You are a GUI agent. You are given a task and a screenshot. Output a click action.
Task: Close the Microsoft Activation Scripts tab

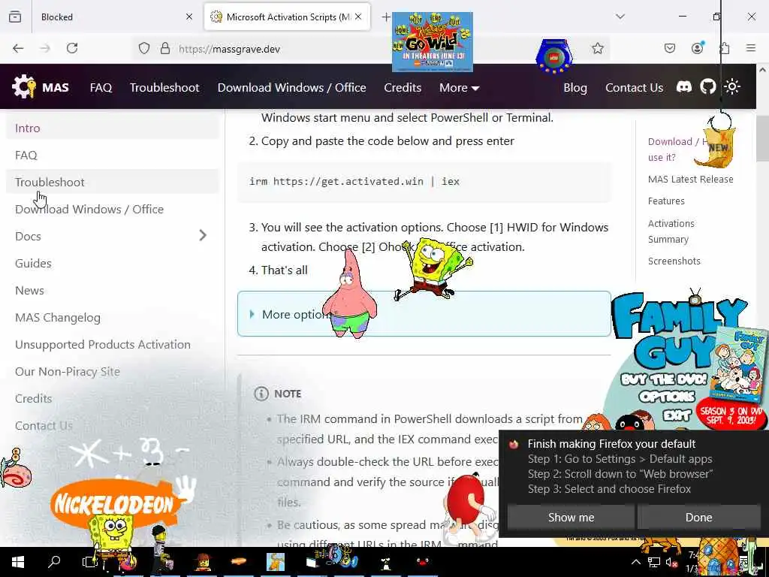(358, 17)
